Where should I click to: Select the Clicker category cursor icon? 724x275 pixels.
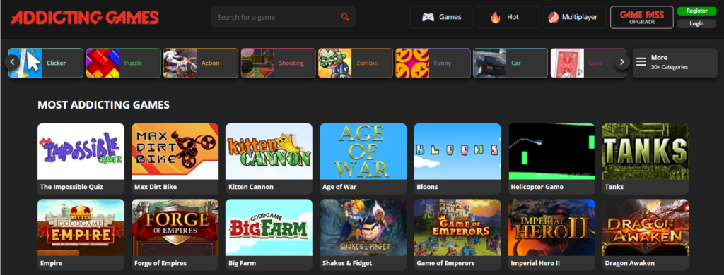(25, 63)
